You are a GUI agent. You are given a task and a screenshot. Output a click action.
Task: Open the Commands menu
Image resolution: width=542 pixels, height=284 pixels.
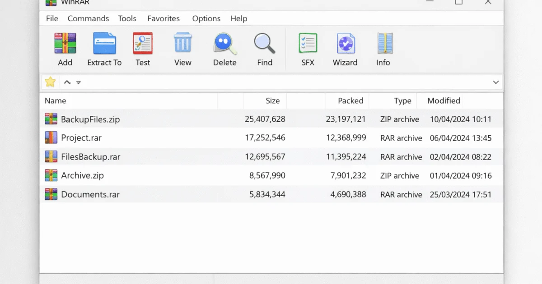[88, 18]
